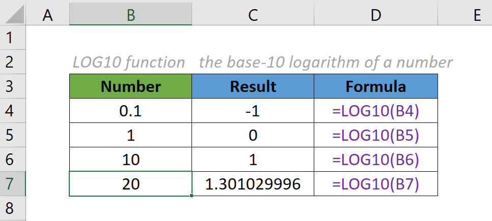Click the =LOG10(B4) formula cell
Screen dimensions: 492x221
375,111
